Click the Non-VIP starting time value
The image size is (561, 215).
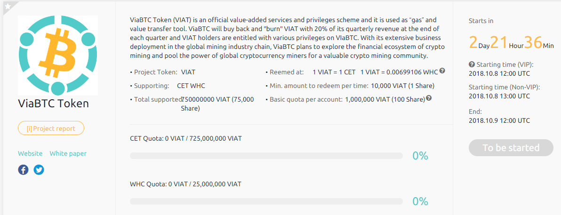(x=499, y=96)
